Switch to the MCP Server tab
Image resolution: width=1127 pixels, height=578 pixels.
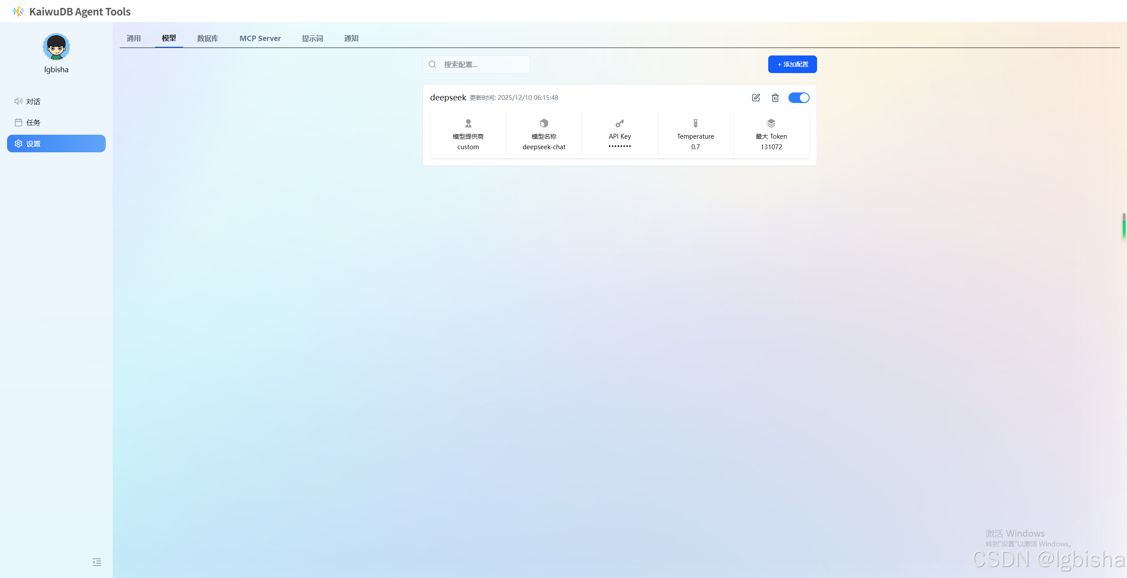[260, 38]
